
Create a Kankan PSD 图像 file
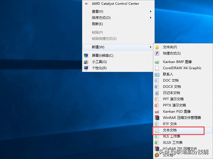183,112
